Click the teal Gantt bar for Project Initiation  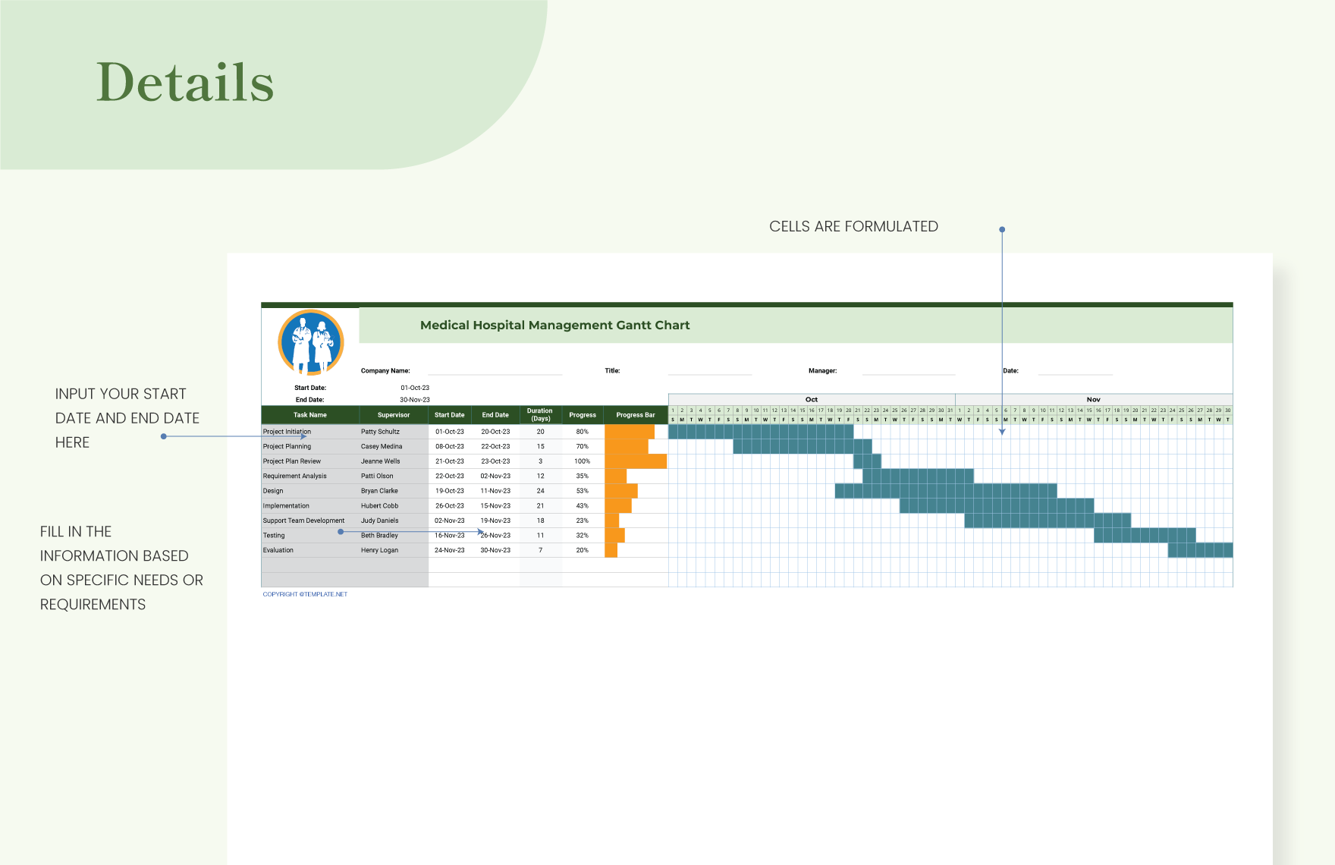[761, 432]
